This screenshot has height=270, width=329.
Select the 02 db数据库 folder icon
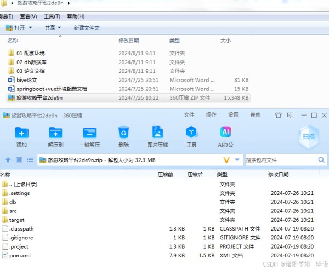click(x=11, y=62)
